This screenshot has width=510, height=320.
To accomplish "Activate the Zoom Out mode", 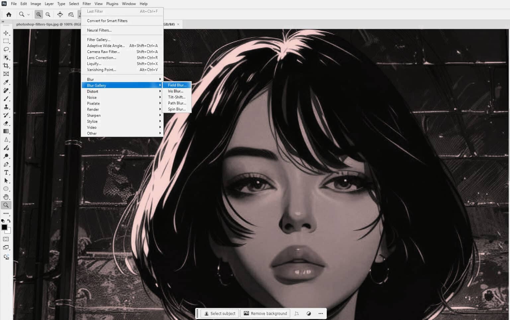I will [48, 14].
